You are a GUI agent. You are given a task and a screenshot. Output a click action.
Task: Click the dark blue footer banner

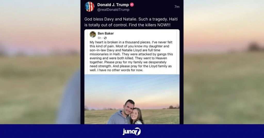point(132,131)
